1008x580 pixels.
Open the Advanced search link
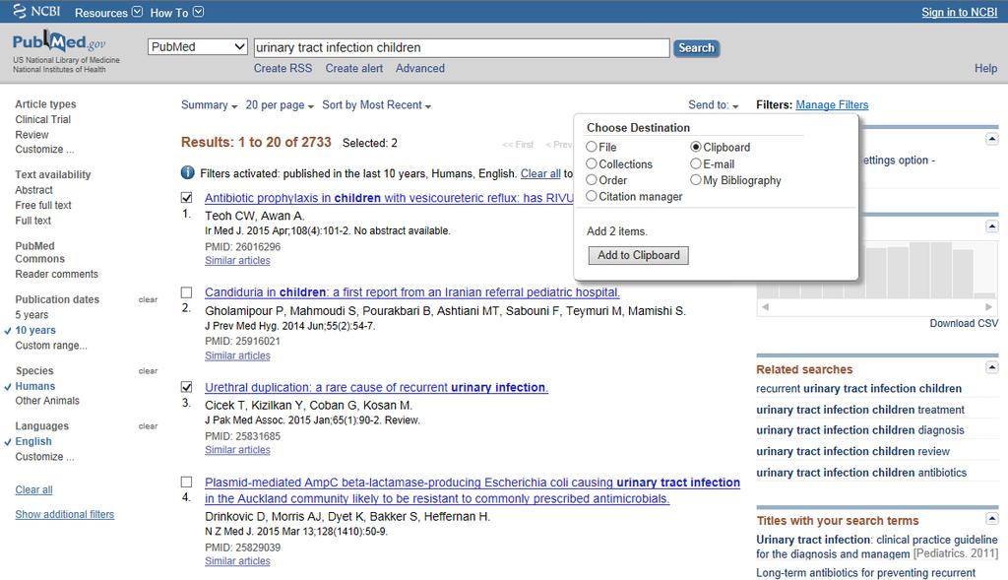pyautogui.click(x=419, y=68)
